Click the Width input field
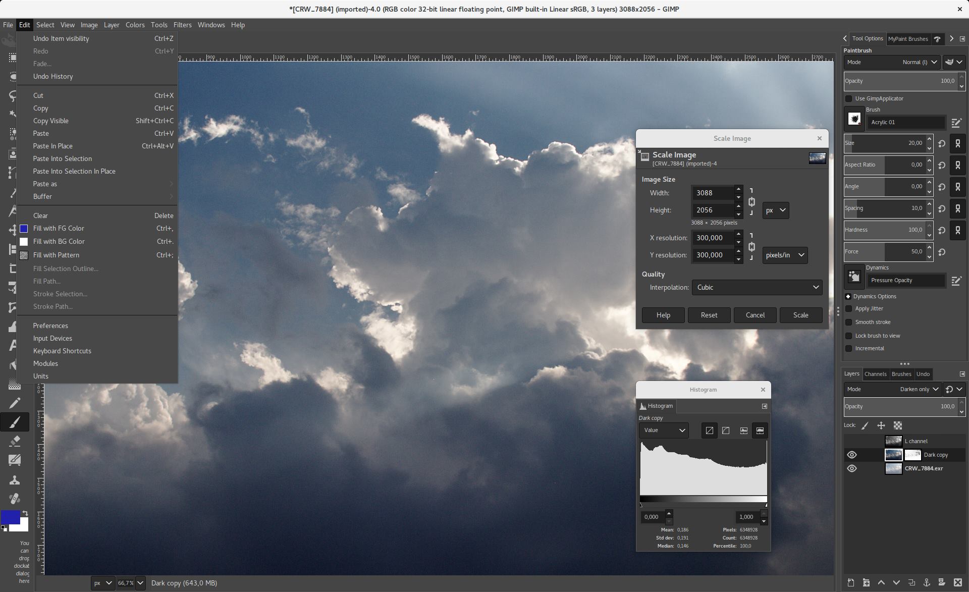This screenshot has height=592, width=969. pyautogui.click(x=712, y=193)
